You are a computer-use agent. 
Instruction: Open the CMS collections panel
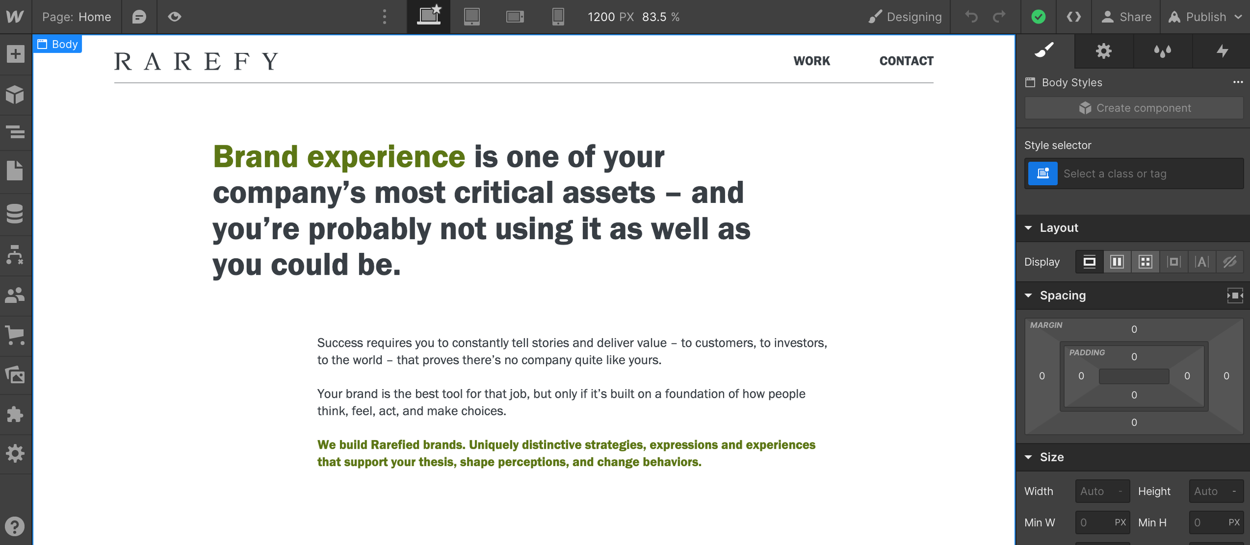15,213
